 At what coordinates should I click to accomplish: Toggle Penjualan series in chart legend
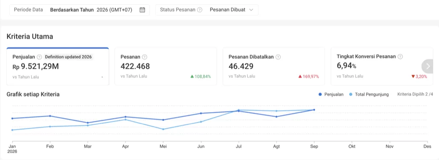point(331,94)
